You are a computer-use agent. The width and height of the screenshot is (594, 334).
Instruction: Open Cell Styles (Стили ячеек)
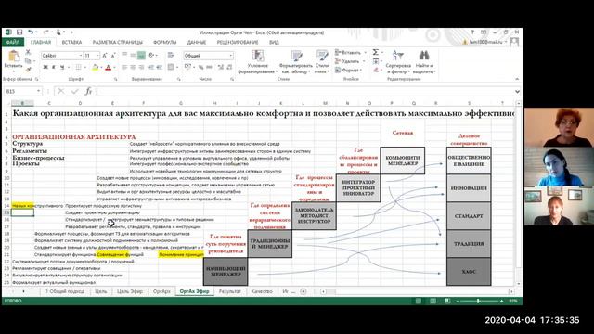[322, 62]
